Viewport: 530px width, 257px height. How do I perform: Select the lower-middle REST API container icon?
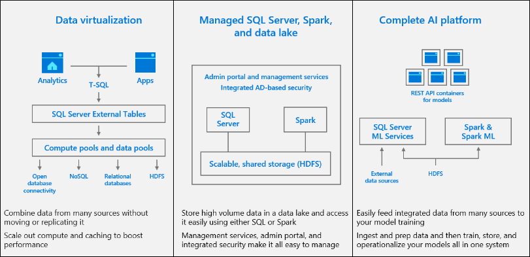pyautogui.click(x=437, y=77)
